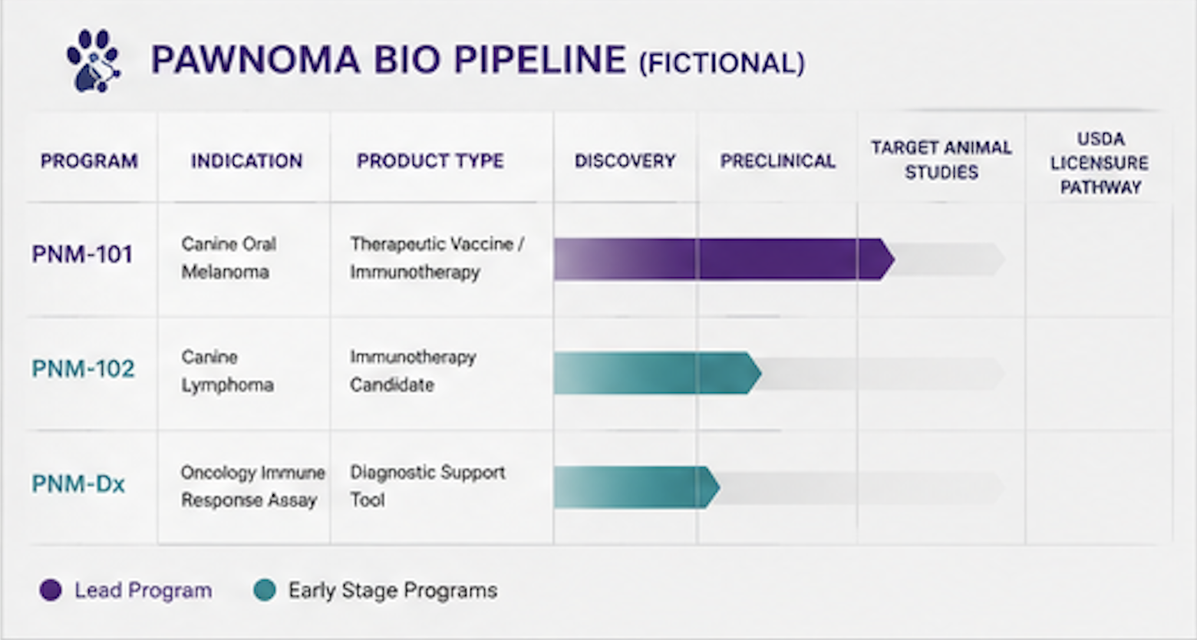Image resolution: width=1197 pixels, height=640 pixels.
Task: Click the Canine Oral Melanoma cell
Action: click(229, 258)
